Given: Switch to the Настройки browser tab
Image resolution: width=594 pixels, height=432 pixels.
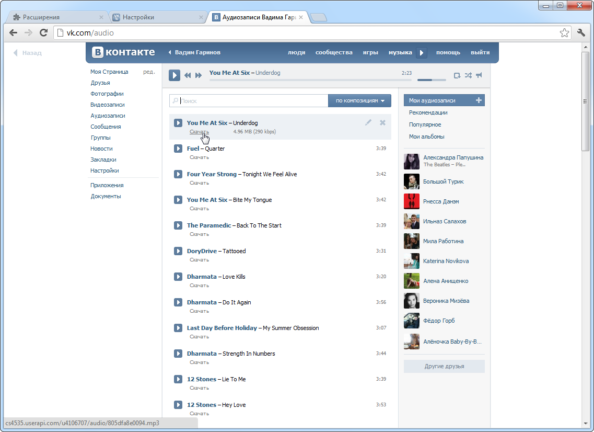Looking at the screenshot, I should pyautogui.click(x=157, y=17).
